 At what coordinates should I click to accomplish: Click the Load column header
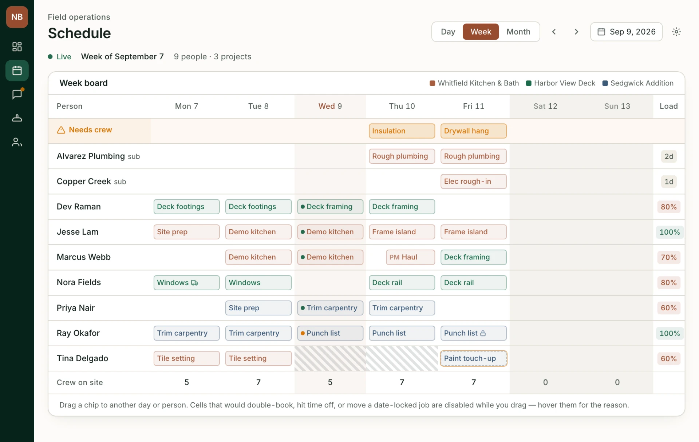point(669,106)
